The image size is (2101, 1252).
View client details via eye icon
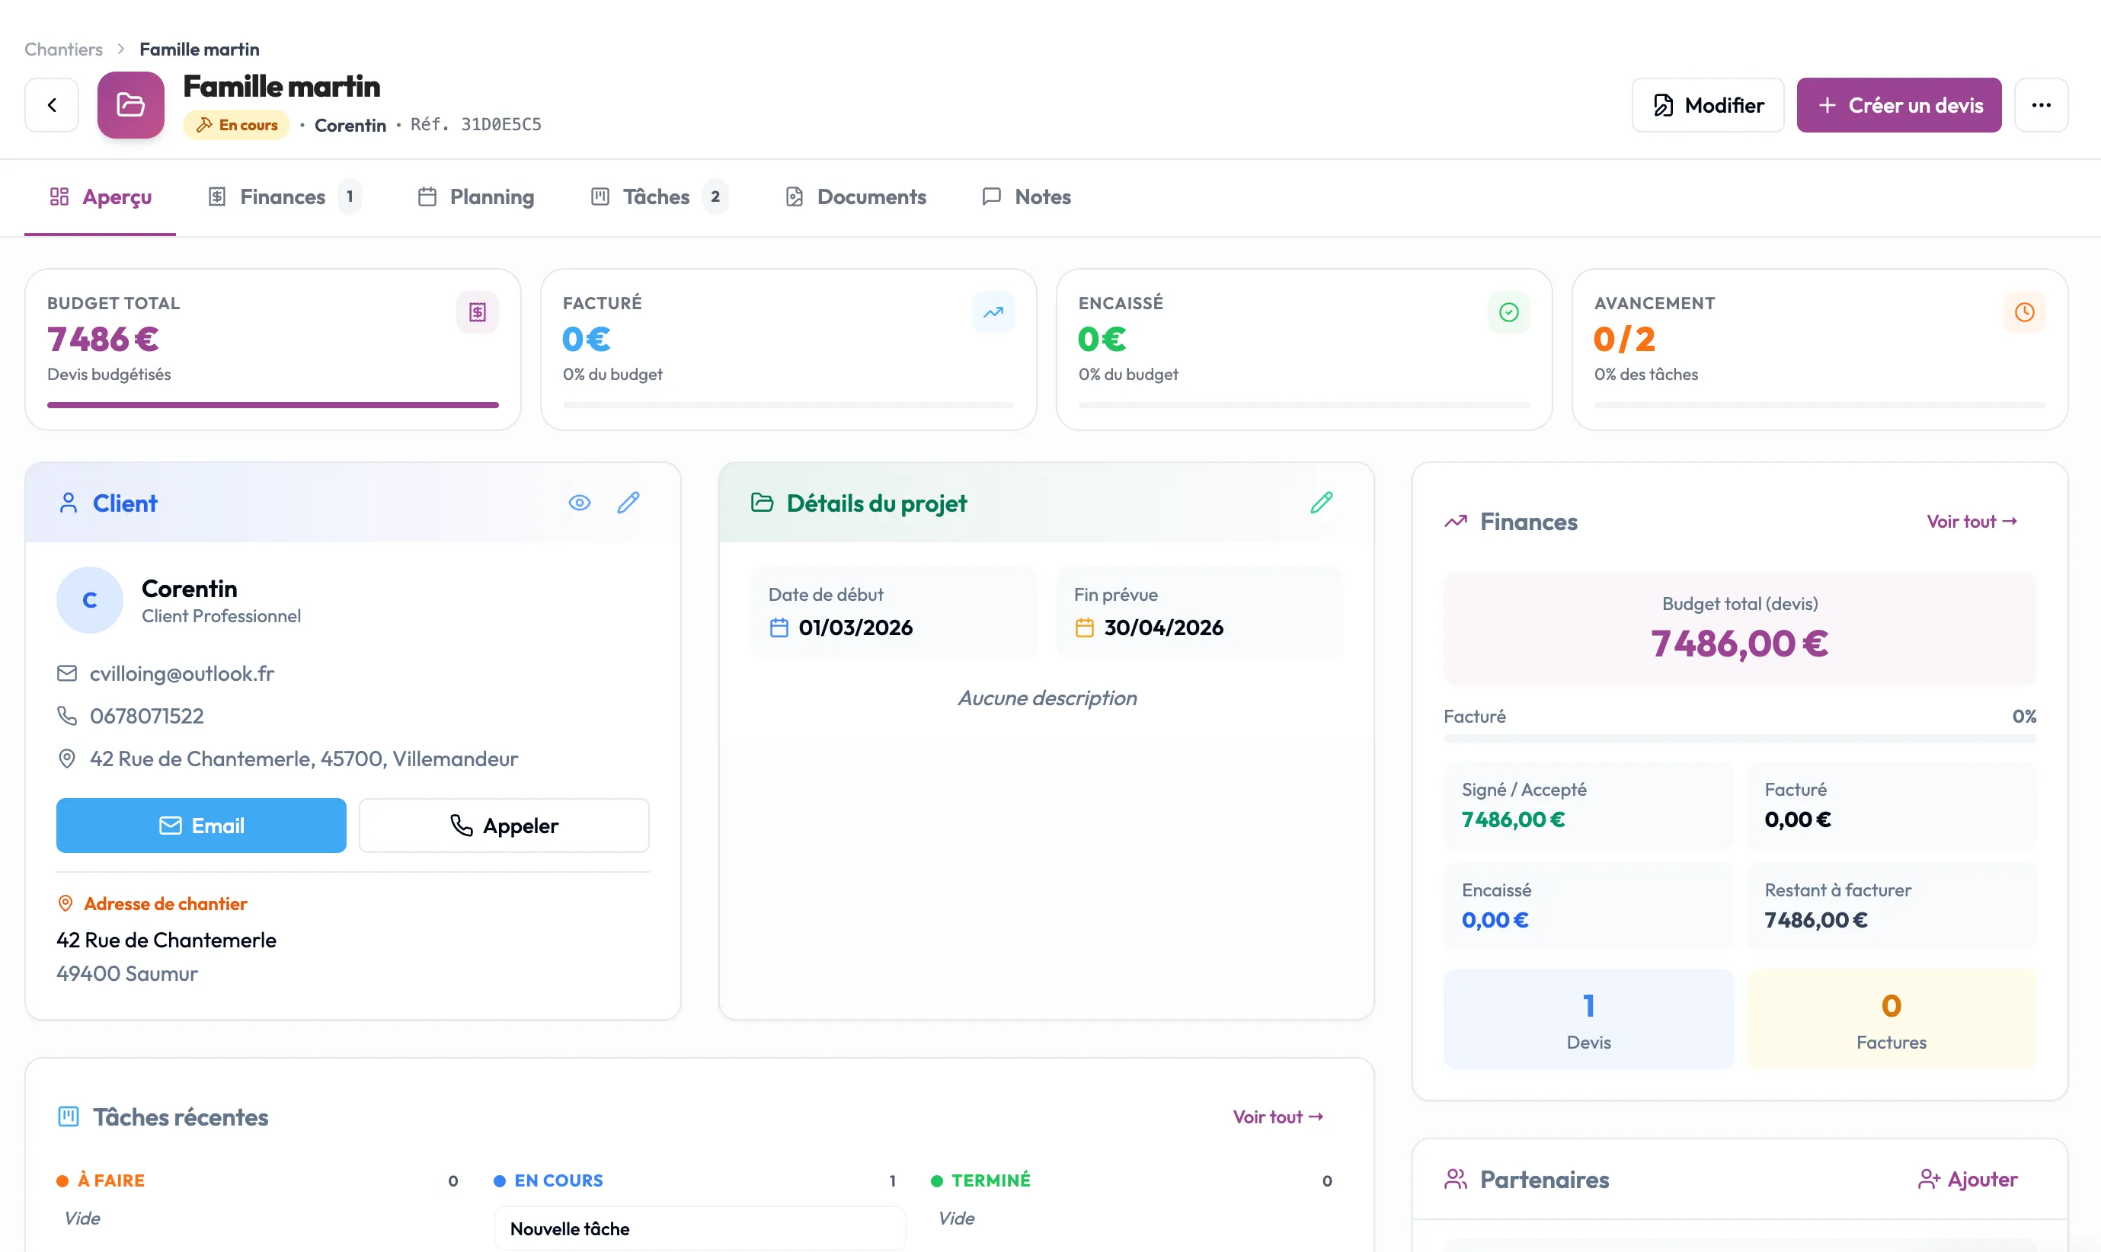click(580, 503)
